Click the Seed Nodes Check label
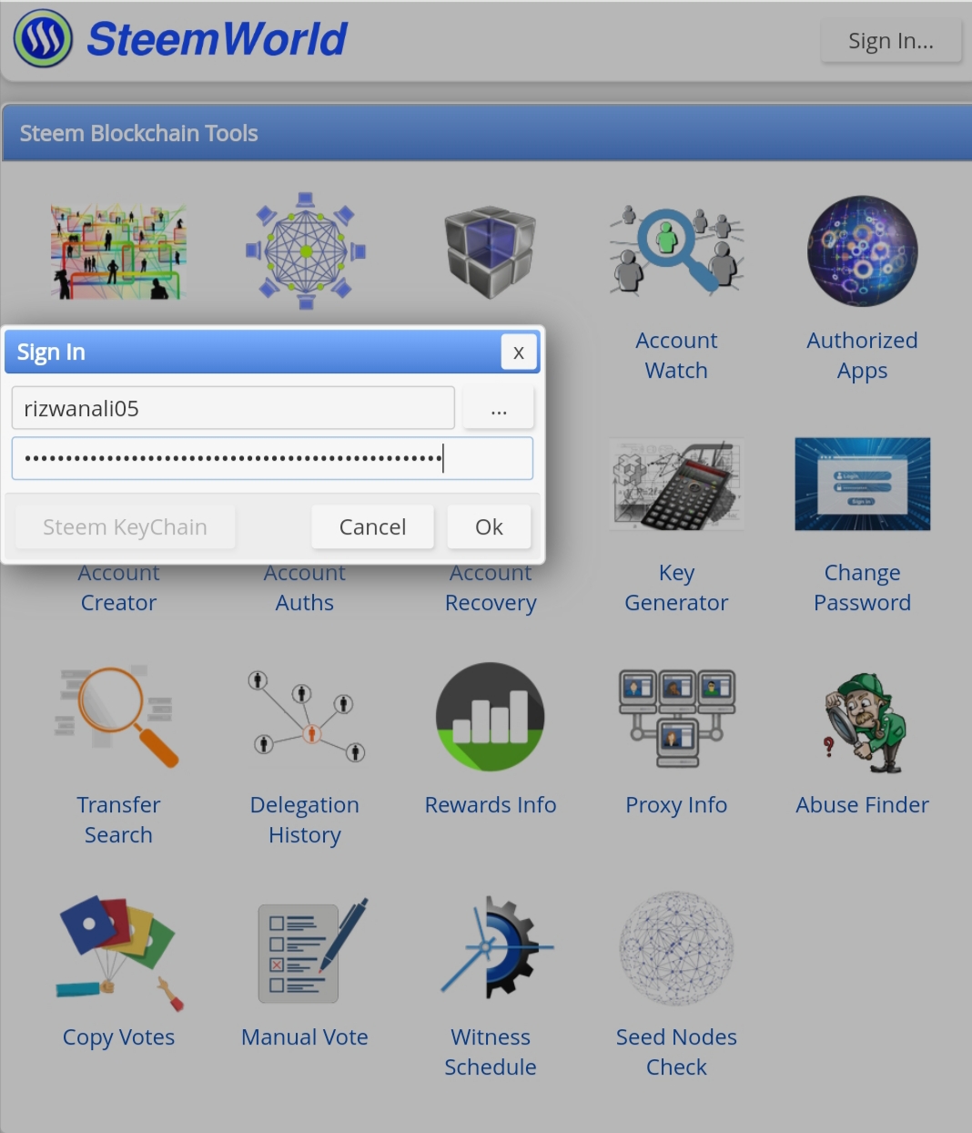This screenshot has width=972, height=1133. (x=676, y=1052)
